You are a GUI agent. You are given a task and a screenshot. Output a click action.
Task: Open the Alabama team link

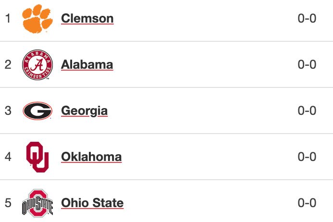tap(87, 64)
